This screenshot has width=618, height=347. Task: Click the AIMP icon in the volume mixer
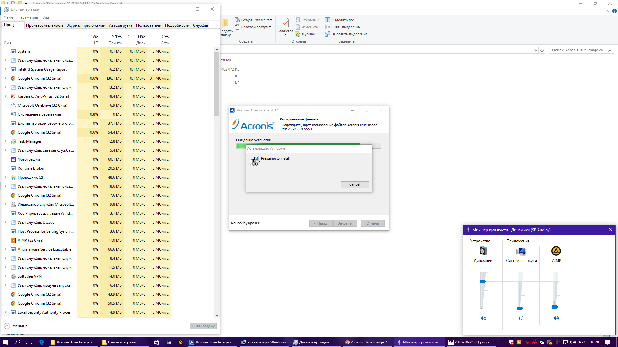coord(556,251)
